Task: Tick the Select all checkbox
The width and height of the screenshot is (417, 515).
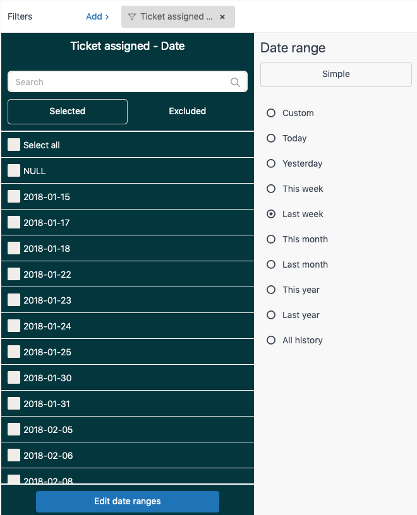Action: tap(14, 145)
